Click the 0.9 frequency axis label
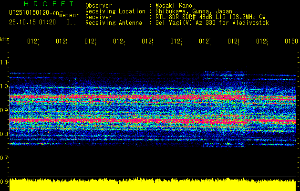The height and width of the screenshot is (191, 300). pyautogui.click(x=4, y=110)
